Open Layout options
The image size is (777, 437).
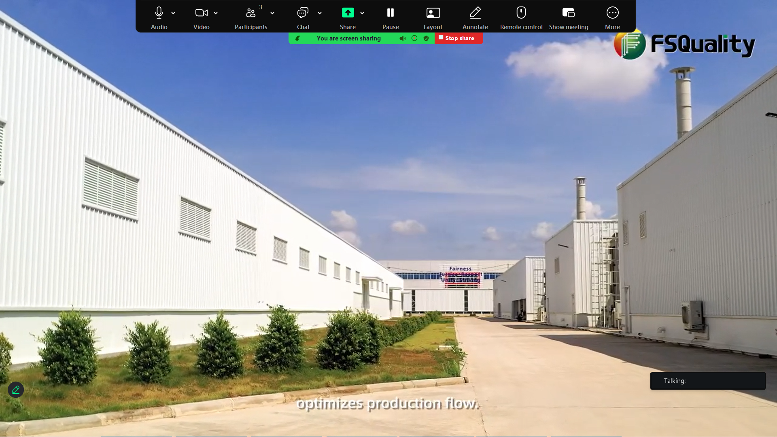click(x=433, y=13)
